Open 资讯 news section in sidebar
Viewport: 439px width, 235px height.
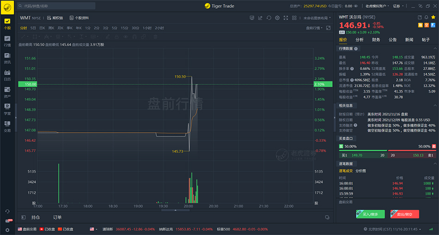[7, 59]
